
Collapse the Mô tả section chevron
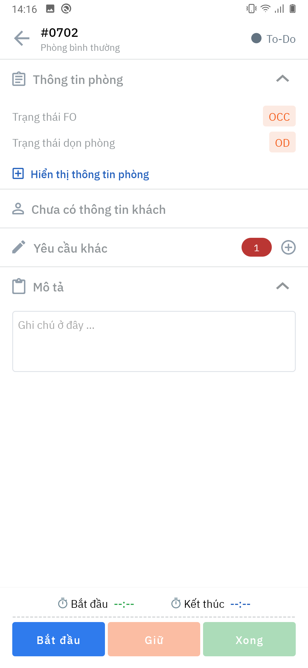[x=283, y=286]
